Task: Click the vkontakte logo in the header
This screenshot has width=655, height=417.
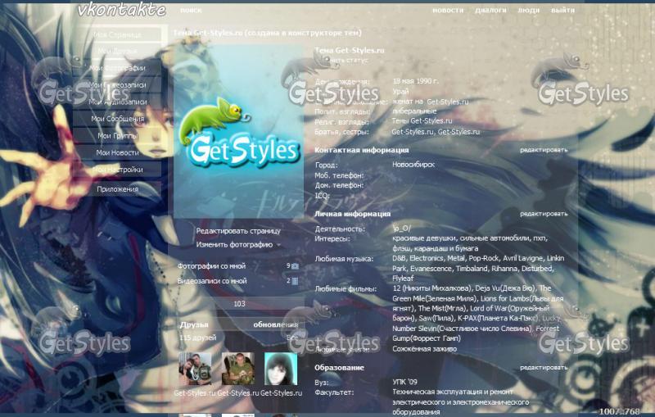Action: click(x=121, y=10)
